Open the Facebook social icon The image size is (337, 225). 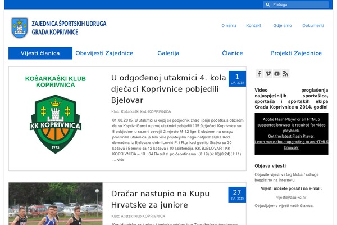pyautogui.click(x=259, y=74)
